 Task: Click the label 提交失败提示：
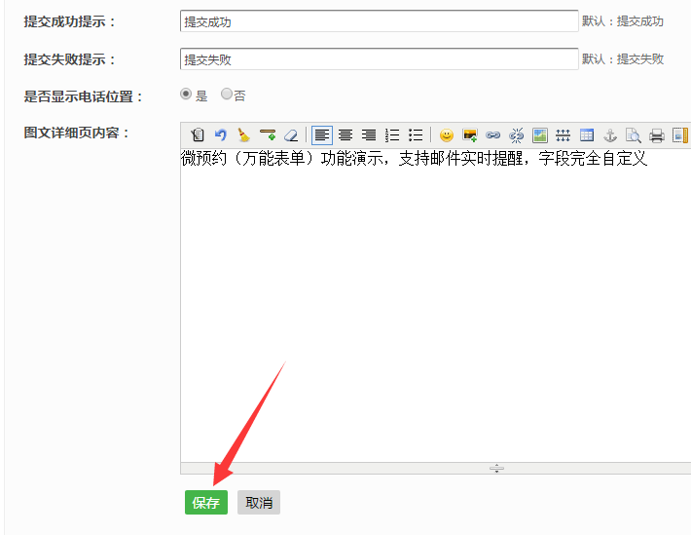70,59
